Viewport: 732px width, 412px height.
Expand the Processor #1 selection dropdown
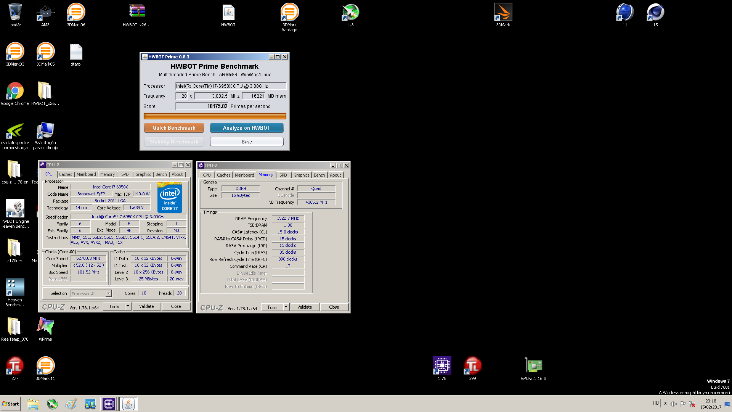click(108, 293)
